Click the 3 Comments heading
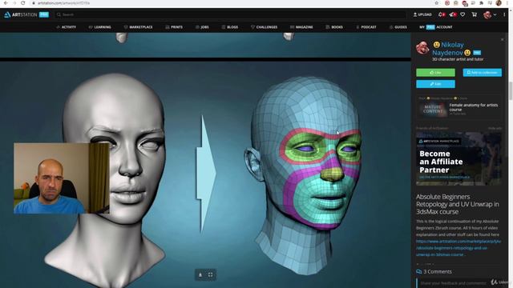513x288 pixels. pos(438,272)
